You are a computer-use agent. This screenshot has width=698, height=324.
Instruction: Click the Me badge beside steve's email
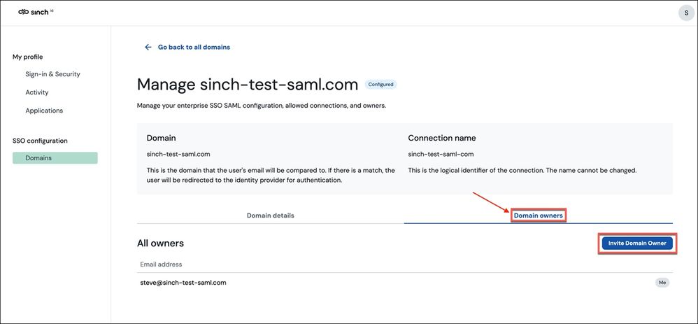662,283
